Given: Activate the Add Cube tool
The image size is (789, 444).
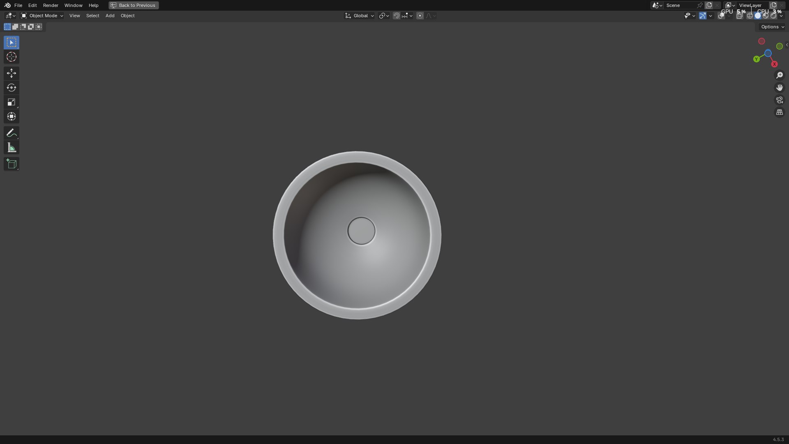Looking at the screenshot, I should click(12, 164).
